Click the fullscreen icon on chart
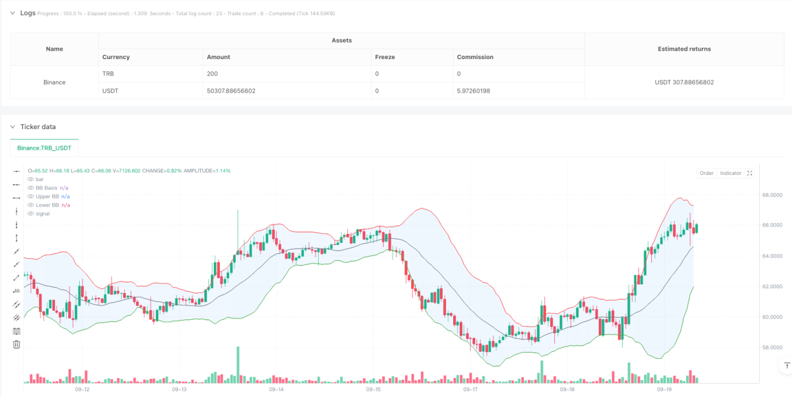Image resolution: width=792 pixels, height=396 pixels. tap(750, 173)
